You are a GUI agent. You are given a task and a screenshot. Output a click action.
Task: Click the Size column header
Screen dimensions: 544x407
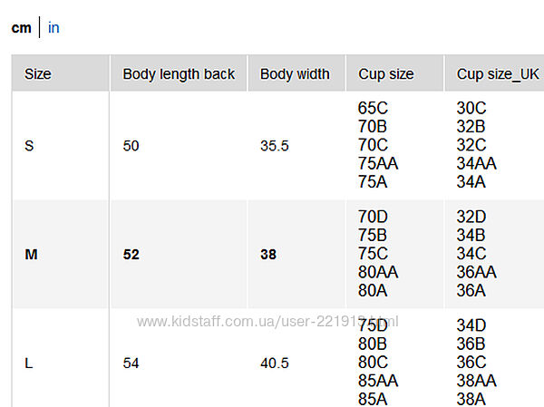point(37,74)
